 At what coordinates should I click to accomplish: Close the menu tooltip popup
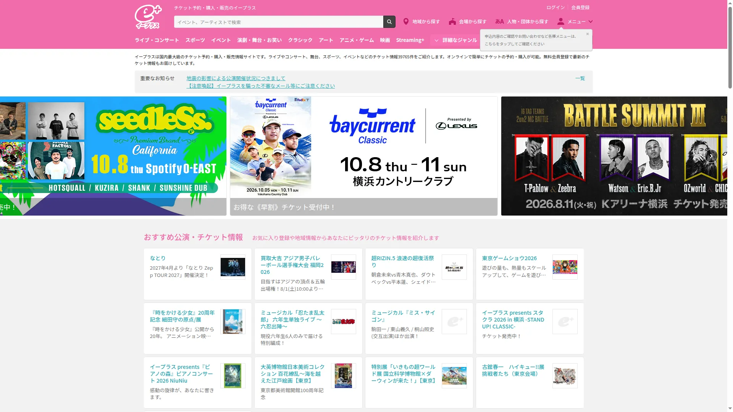[x=587, y=34]
